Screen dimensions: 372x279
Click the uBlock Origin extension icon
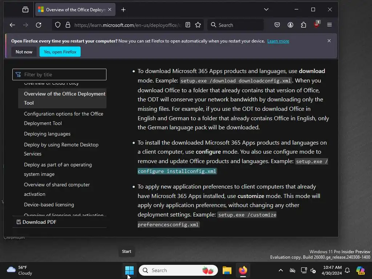coord(317,24)
